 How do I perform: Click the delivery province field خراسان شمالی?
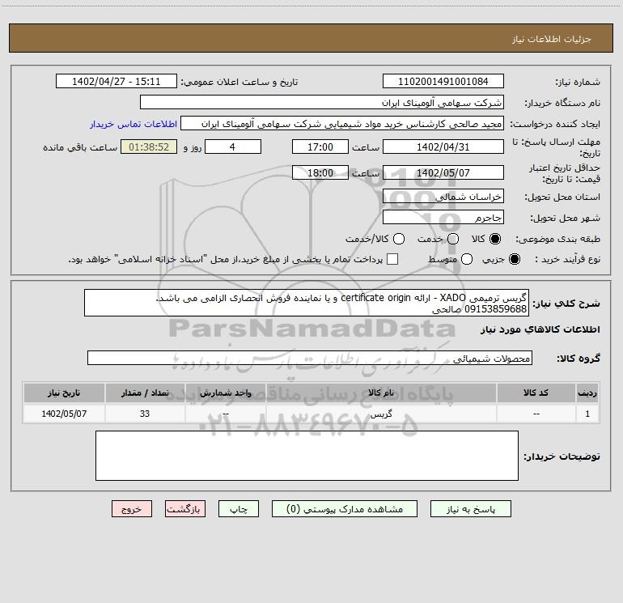click(443, 196)
